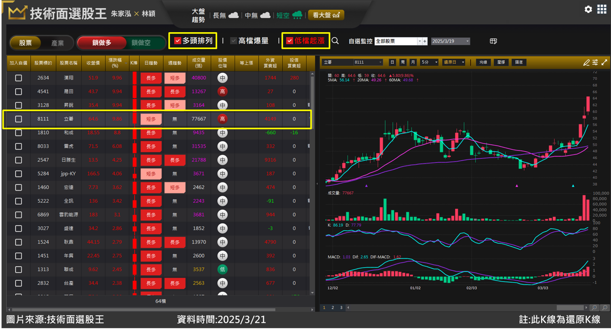Sort by 漲跌幅(%) column header
This screenshot has width=611, height=331.
tap(117, 63)
